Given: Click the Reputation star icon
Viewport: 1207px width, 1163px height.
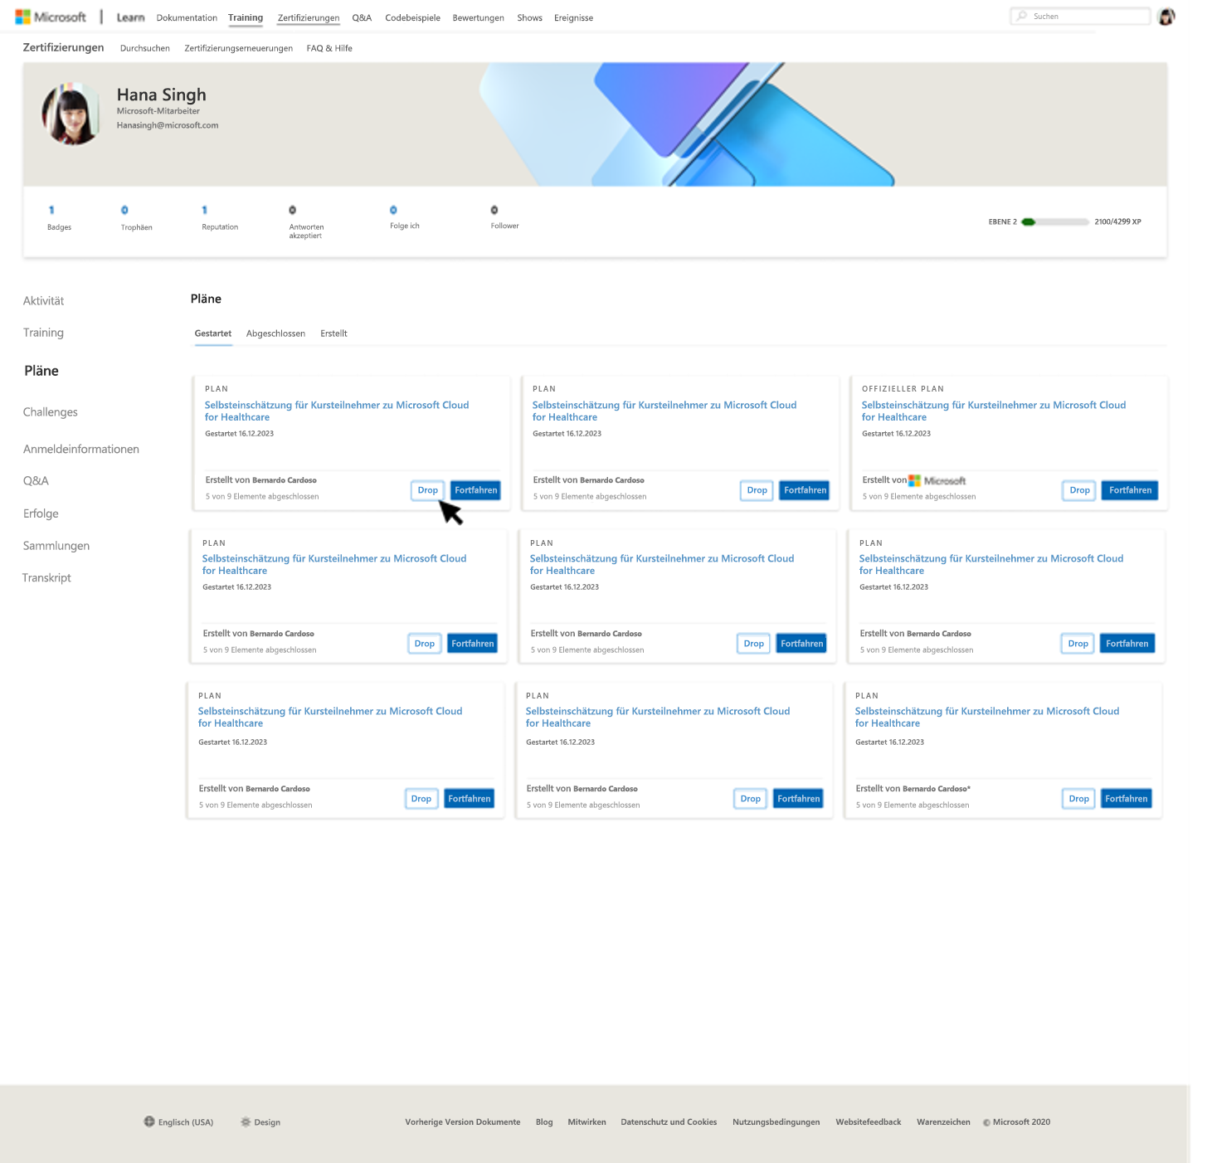Looking at the screenshot, I should coord(204,210).
